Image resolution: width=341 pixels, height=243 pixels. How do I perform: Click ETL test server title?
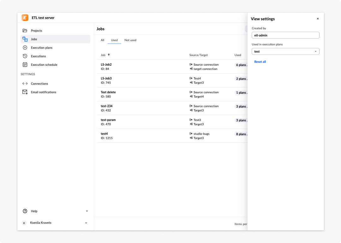tap(43, 18)
